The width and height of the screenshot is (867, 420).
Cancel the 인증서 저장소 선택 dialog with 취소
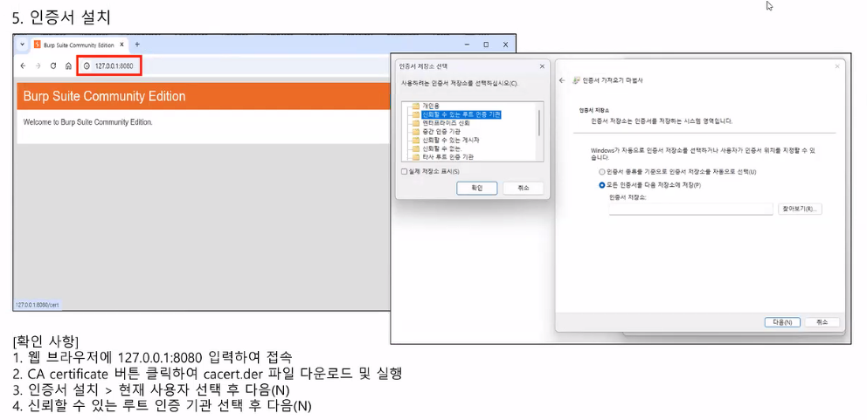[523, 188]
